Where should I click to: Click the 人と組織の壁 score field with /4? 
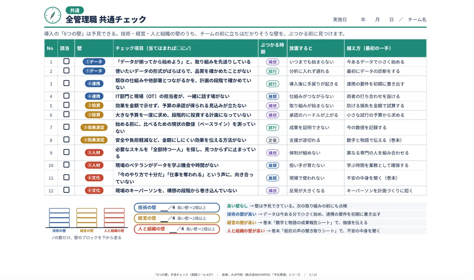pyautogui.click(x=177, y=229)
